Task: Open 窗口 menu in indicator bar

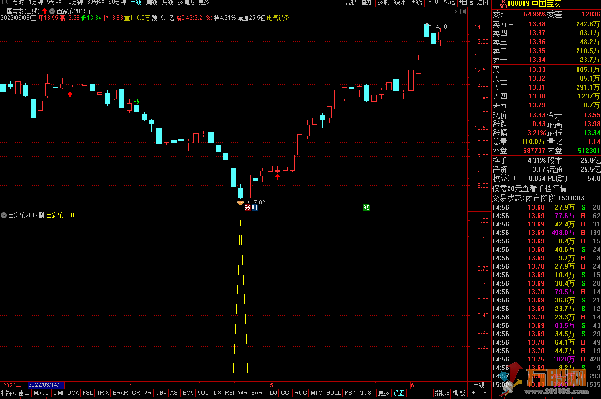Action: (24, 393)
